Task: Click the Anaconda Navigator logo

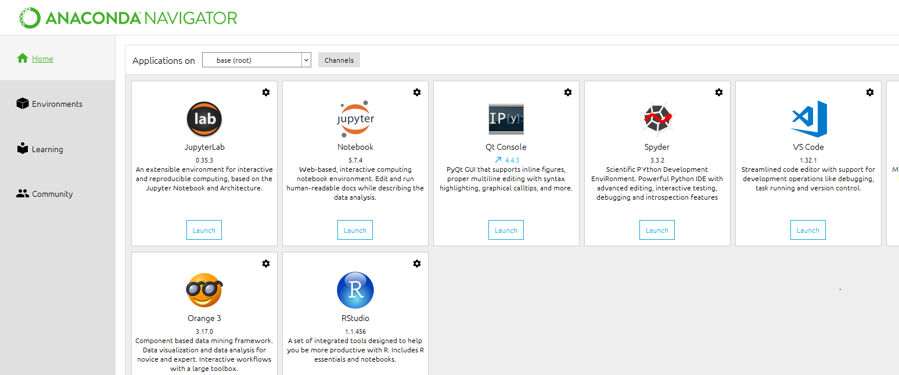Action: [x=128, y=18]
